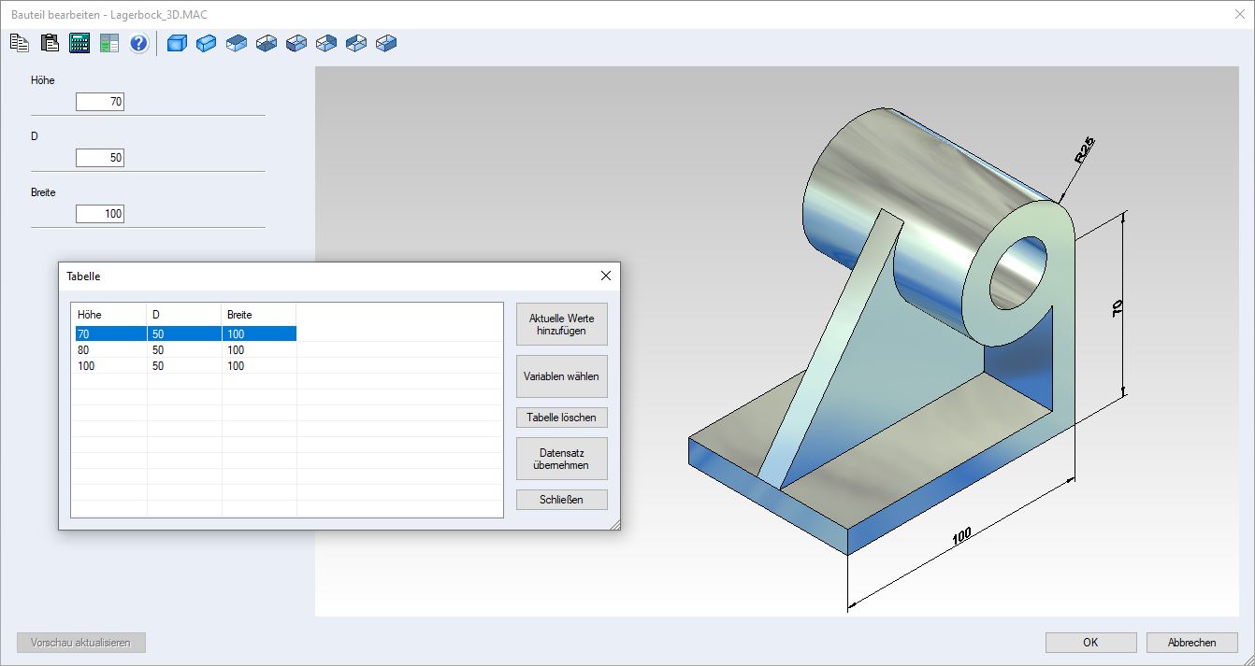Select the view icon with highlighted top face
Viewport: 1255px width, 666px height.
pos(237,43)
